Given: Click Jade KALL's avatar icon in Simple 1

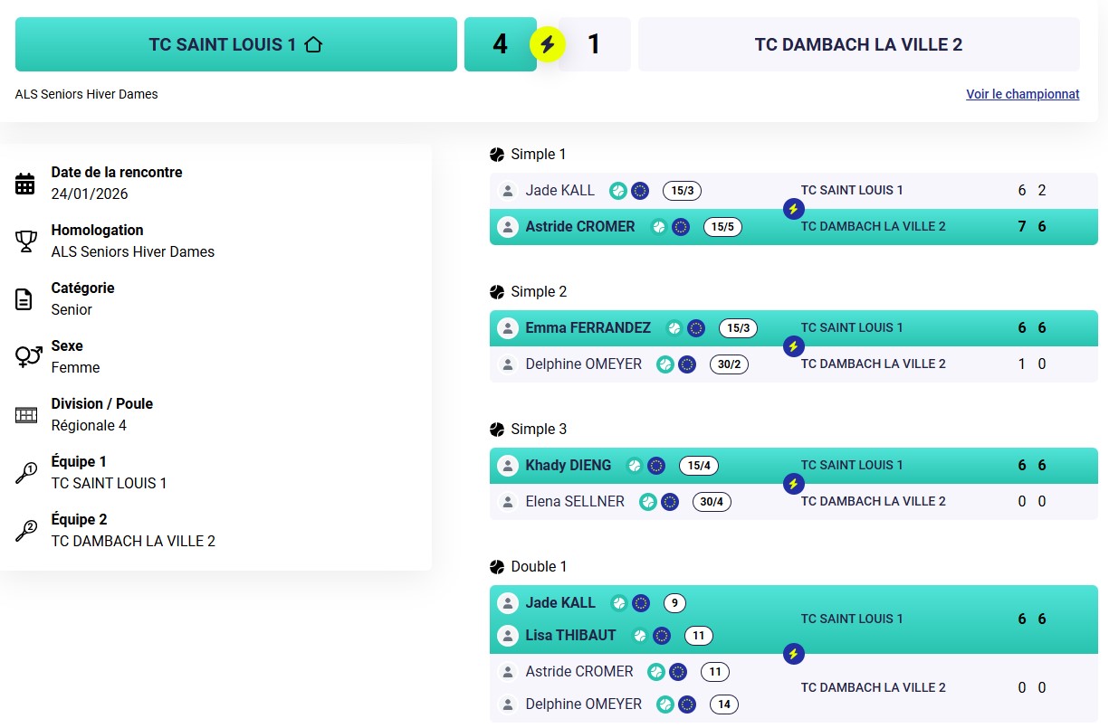Looking at the screenshot, I should 508,191.
